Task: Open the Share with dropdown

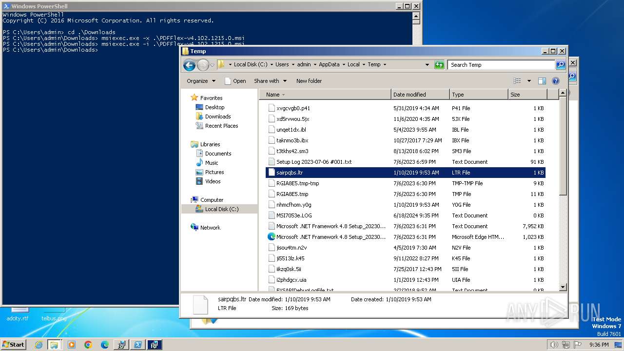Action: 270,81
